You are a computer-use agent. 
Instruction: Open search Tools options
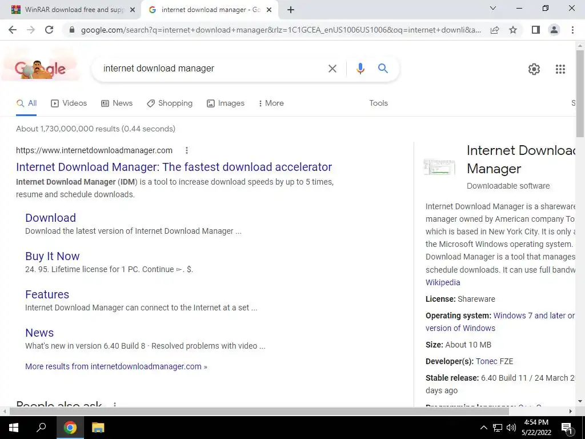click(378, 103)
